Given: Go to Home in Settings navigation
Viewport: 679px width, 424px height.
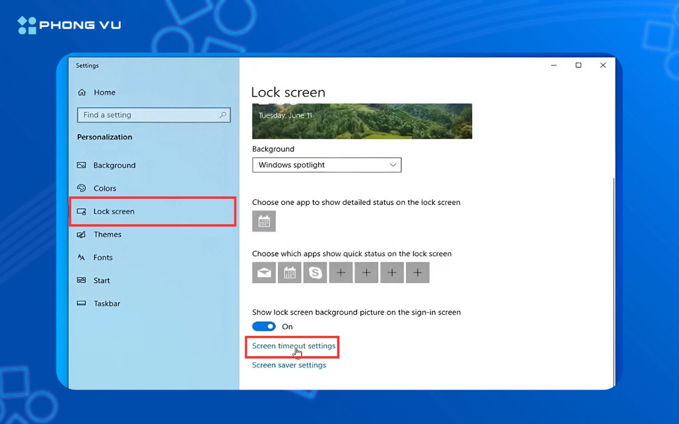Looking at the screenshot, I should (x=104, y=92).
